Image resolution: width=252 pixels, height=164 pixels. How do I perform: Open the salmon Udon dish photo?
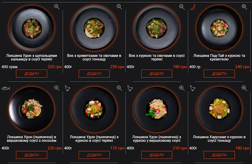pos(31,109)
